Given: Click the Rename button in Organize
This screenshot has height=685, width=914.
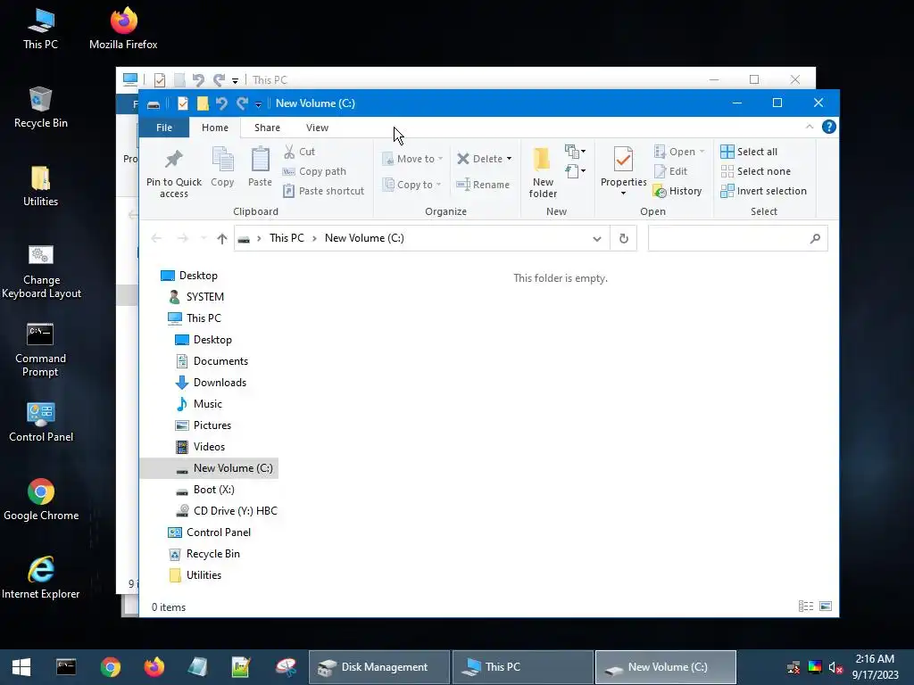Looking at the screenshot, I should [x=483, y=185].
